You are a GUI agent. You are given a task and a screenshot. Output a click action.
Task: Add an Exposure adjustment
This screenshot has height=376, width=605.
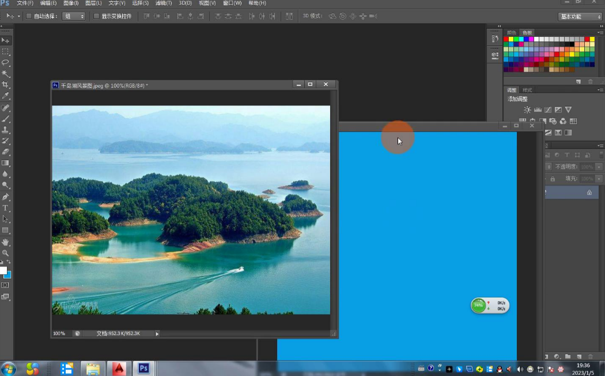(x=558, y=110)
